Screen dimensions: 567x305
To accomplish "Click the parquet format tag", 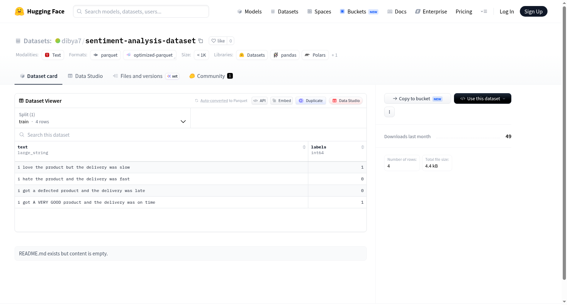I will click(105, 55).
